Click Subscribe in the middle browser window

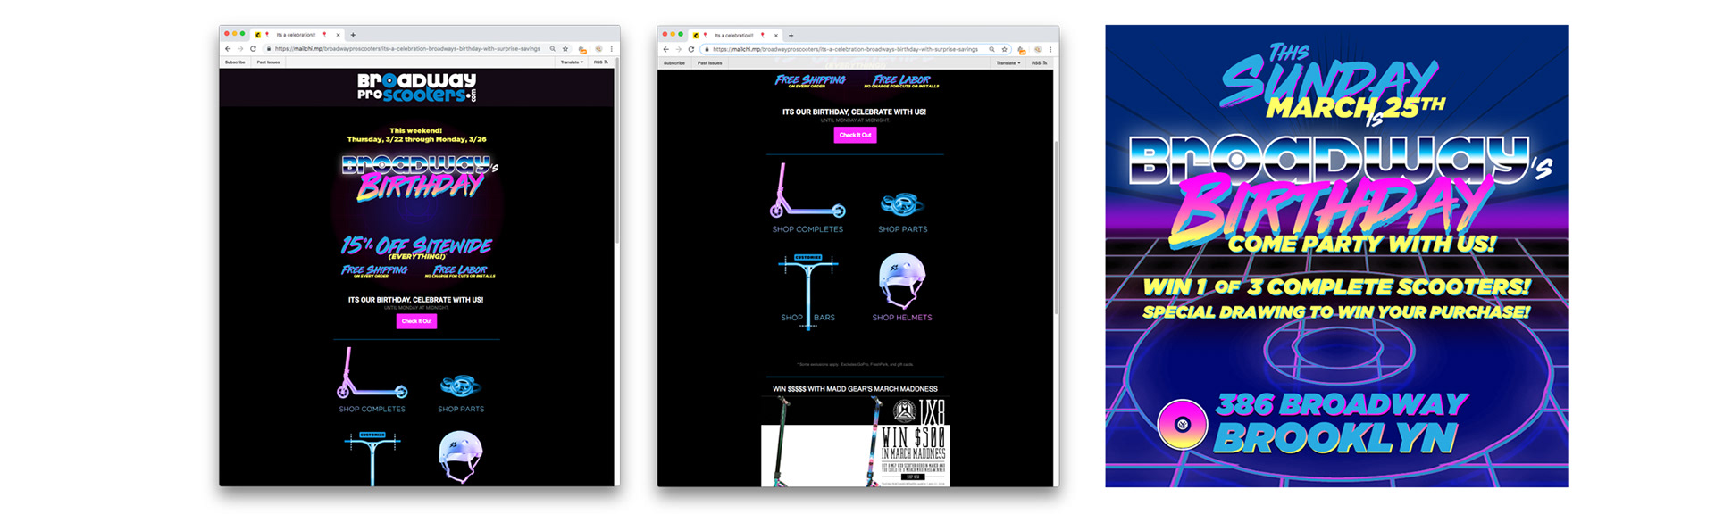(674, 62)
